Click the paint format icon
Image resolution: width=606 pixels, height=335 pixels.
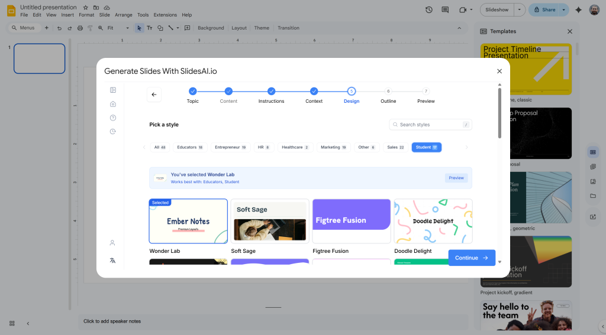(90, 28)
